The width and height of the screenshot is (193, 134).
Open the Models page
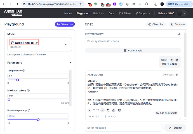click(x=68, y=13)
